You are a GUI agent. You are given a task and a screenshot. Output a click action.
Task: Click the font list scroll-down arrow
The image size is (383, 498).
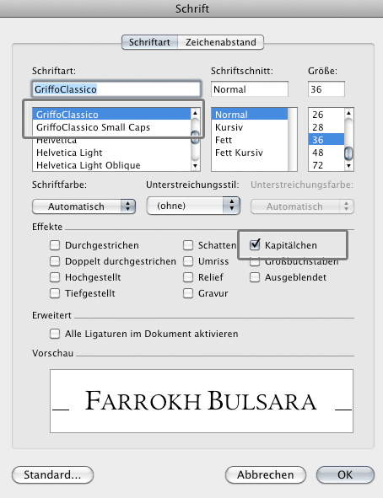195,166
